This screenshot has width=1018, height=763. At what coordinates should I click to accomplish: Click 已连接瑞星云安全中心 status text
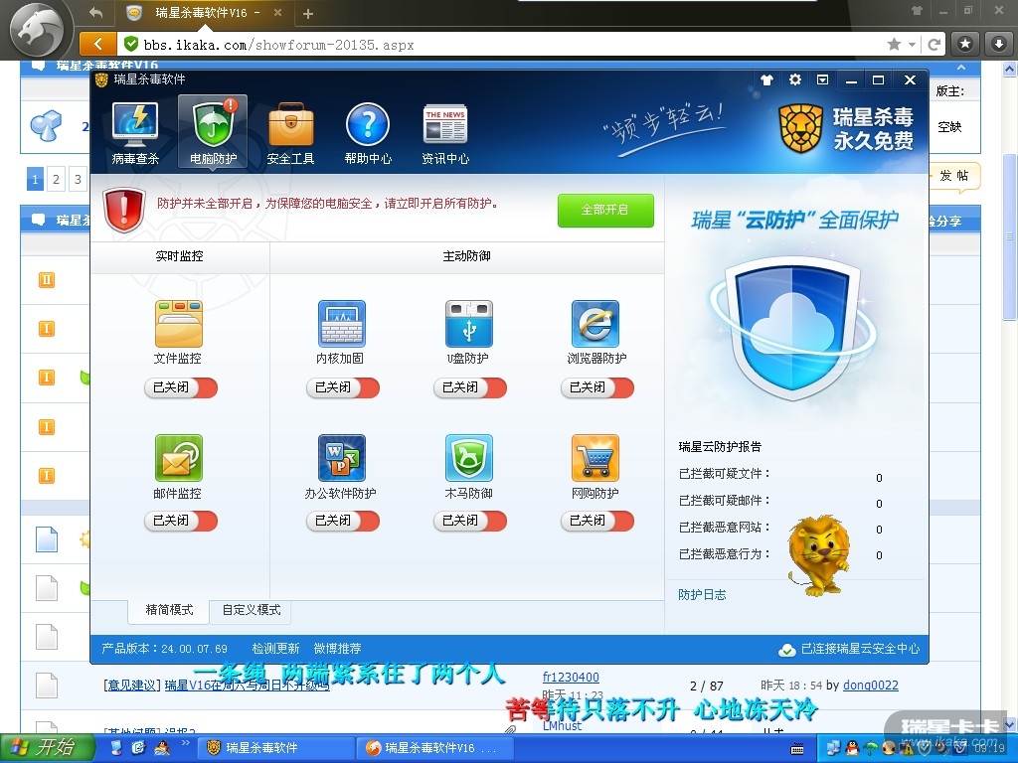(860, 649)
